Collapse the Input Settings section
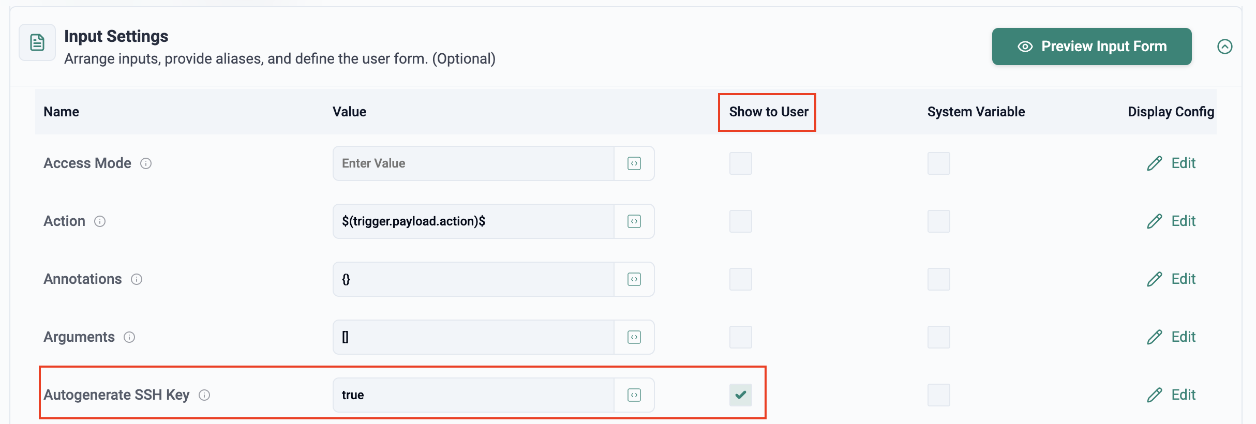The image size is (1256, 424). [1224, 47]
